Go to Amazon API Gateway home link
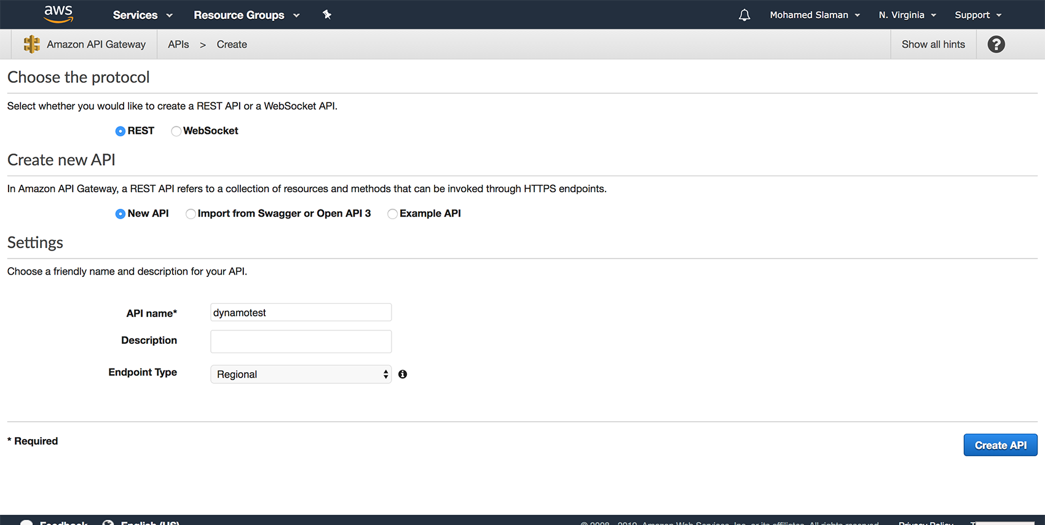Screen dimensions: 1045x525 (x=97, y=44)
